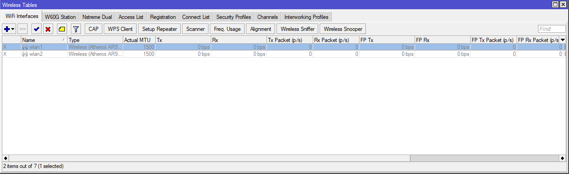Click the wlan2 wireless interface icon
Image resolution: width=569 pixels, height=174 pixels.
tap(25, 54)
